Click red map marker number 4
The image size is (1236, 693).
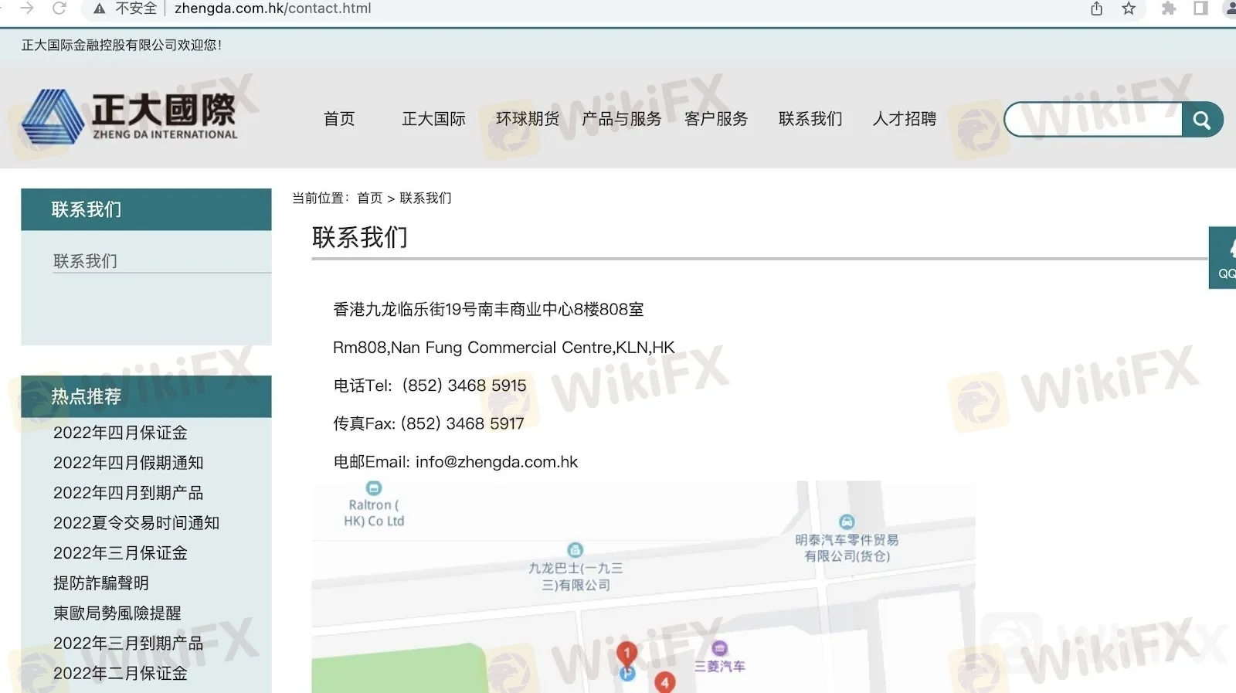click(664, 682)
